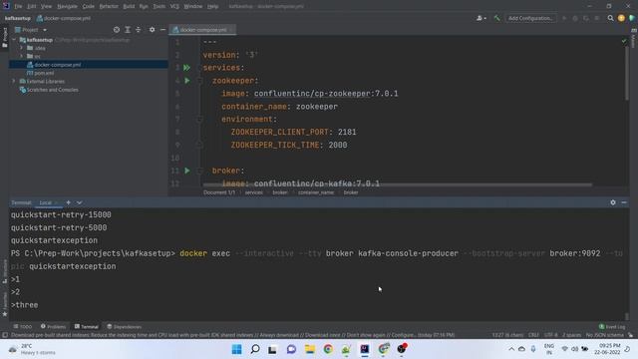Open Search Everywhere magnifier icon
638x359 pixels.
(x=610, y=18)
